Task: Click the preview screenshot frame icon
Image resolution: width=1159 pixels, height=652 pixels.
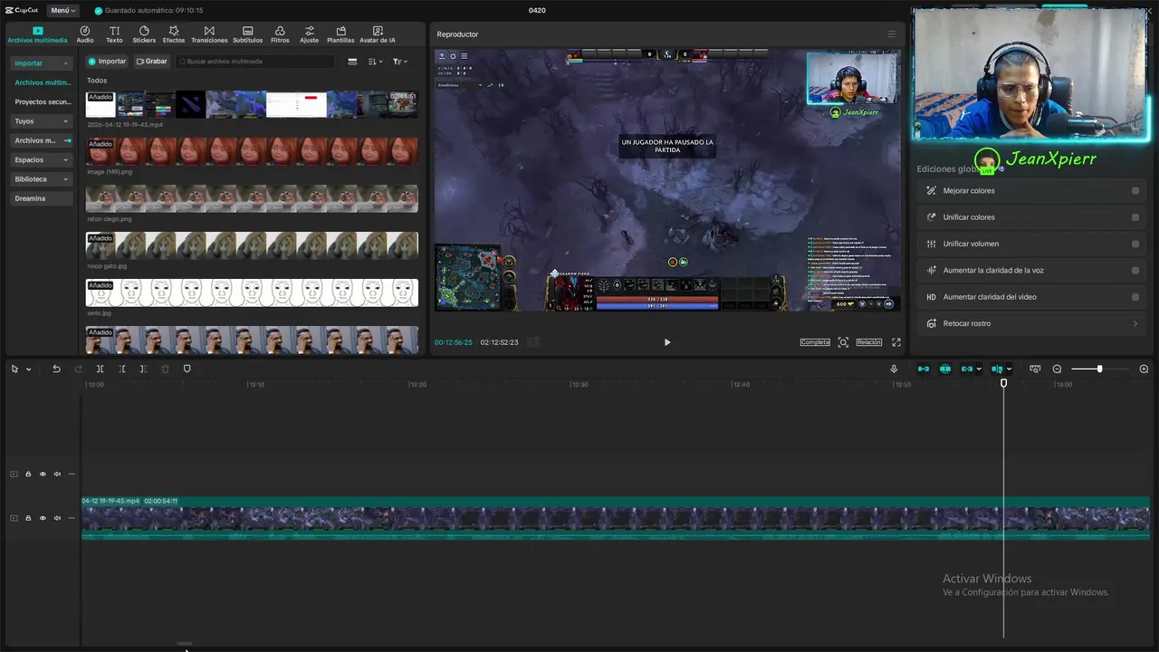Action: pyautogui.click(x=843, y=342)
